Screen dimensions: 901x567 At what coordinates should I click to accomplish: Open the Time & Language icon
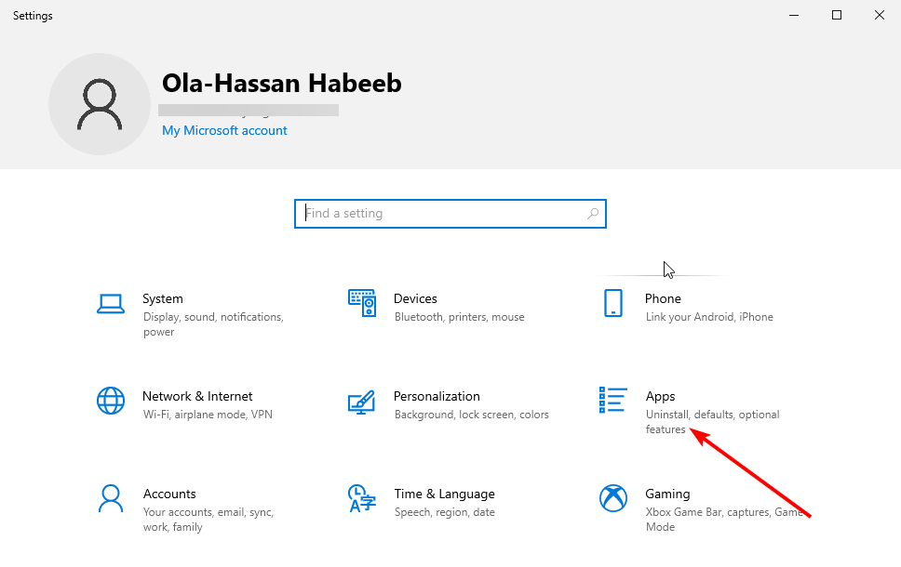pyautogui.click(x=362, y=498)
